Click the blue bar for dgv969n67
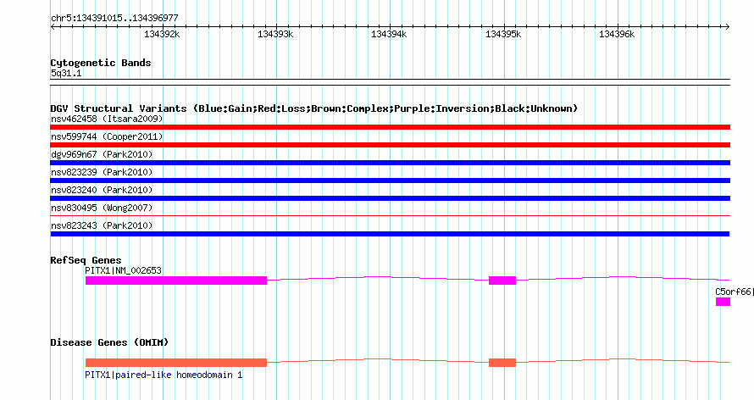This screenshot has height=400, width=754. tap(391, 163)
